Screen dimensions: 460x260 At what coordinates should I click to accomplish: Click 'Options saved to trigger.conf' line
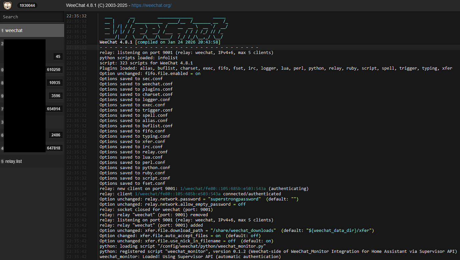tap(136, 110)
